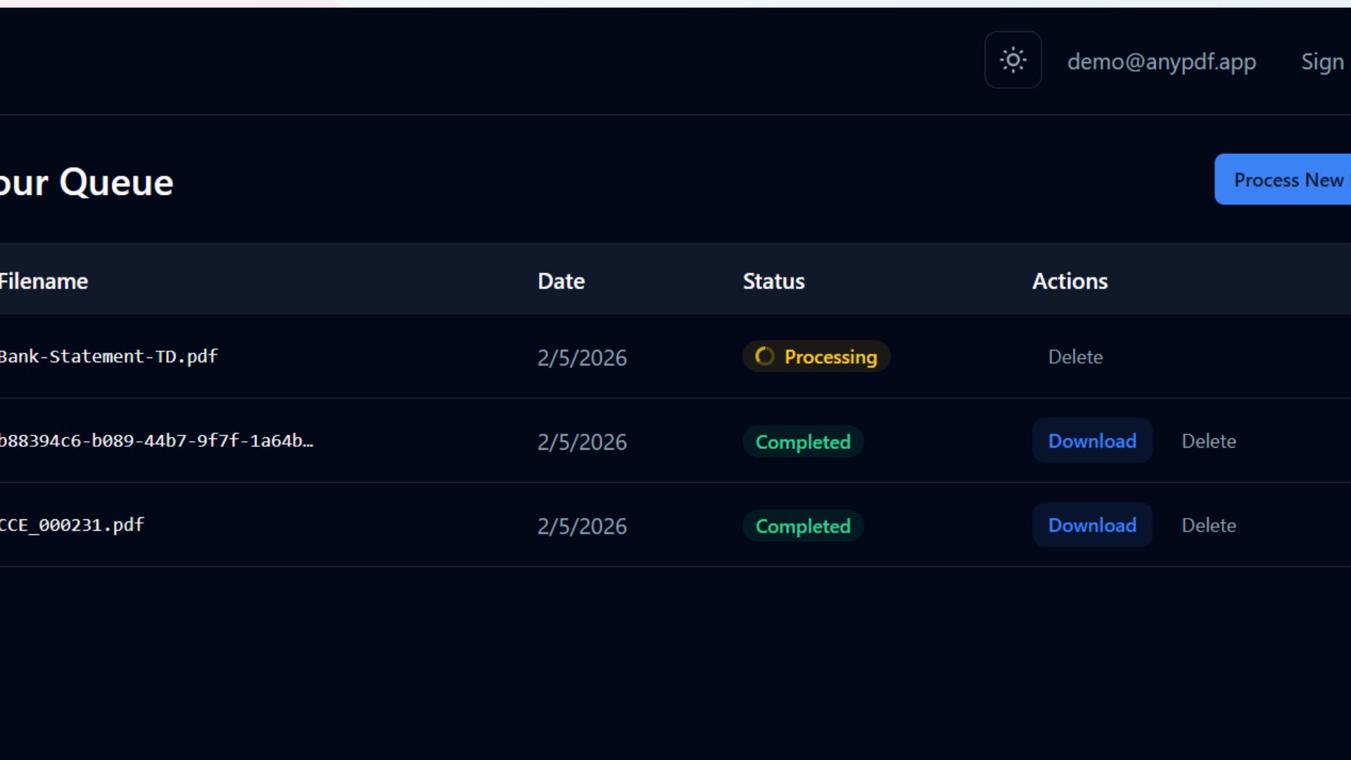Sort by the Status column header
This screenshot has width=1351, height=760.
(x=773, y=281)
